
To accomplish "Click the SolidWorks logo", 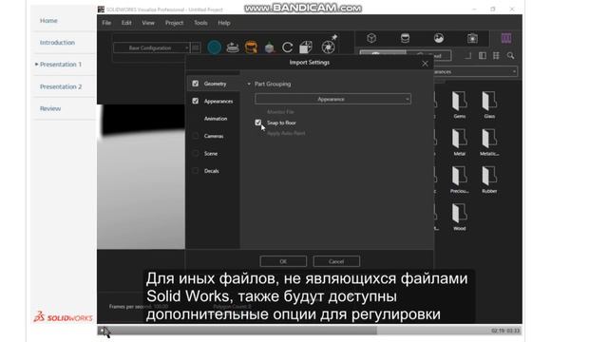I will (64, 317).
